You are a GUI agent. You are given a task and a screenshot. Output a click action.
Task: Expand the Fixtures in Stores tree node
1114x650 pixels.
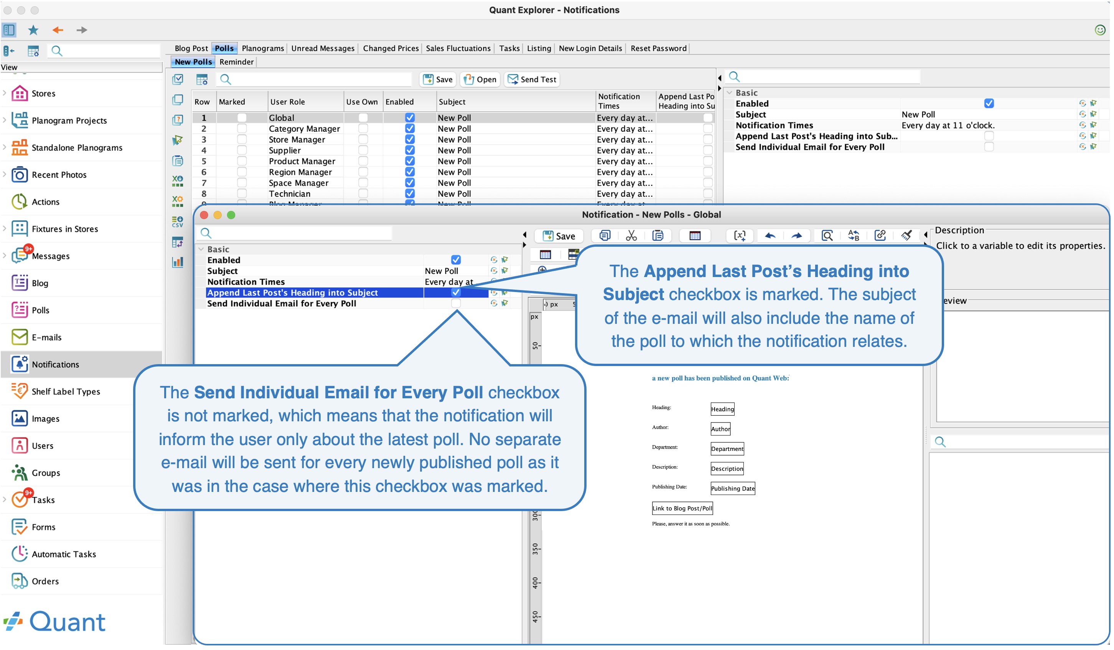(5, 229)
